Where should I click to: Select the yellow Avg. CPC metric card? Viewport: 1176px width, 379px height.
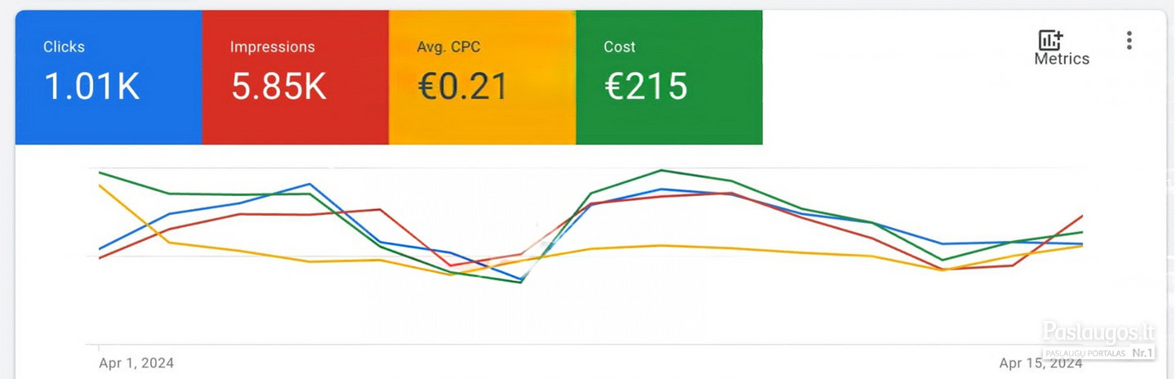483,78
